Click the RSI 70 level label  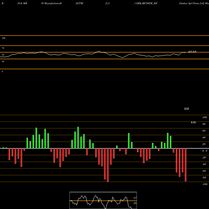coord(3,48)
